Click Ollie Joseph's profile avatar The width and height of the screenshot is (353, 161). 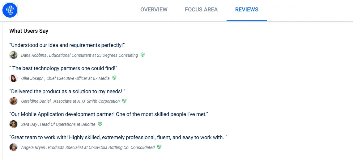tap(14, 78)
